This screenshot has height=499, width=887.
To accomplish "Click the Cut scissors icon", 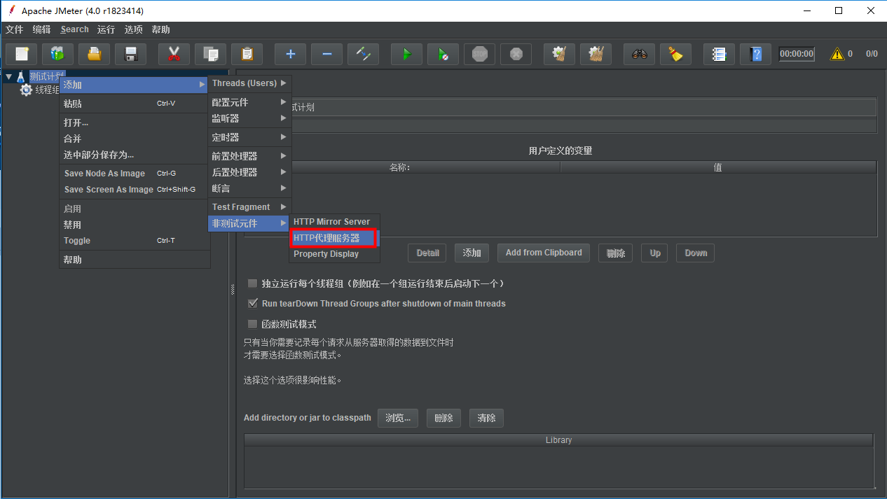I will click(174, 54).
